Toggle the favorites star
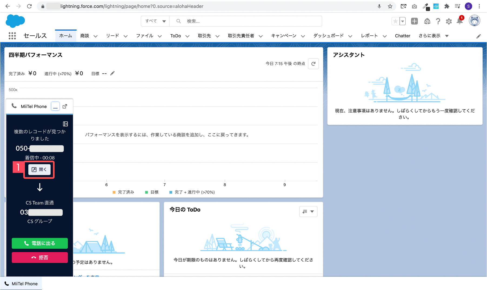 pyautogui.click(x=395, y=21)
